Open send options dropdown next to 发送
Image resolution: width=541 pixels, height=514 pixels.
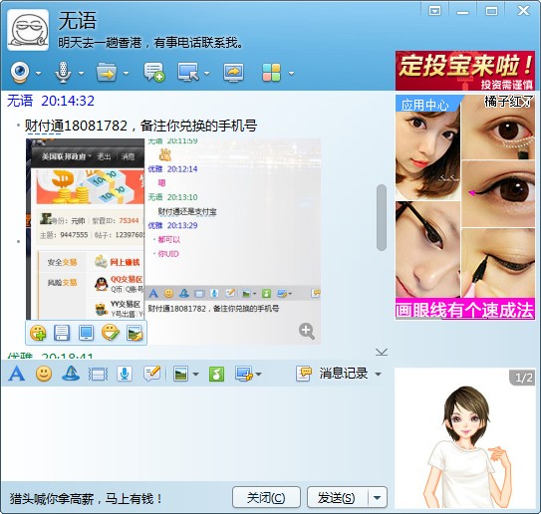click(x=378, y=498)
